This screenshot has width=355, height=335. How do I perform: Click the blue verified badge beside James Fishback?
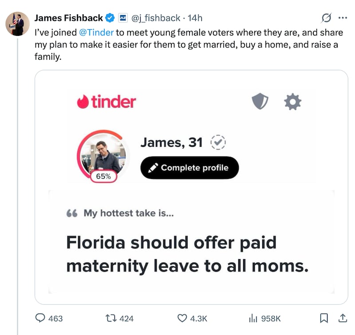[110, 18]
